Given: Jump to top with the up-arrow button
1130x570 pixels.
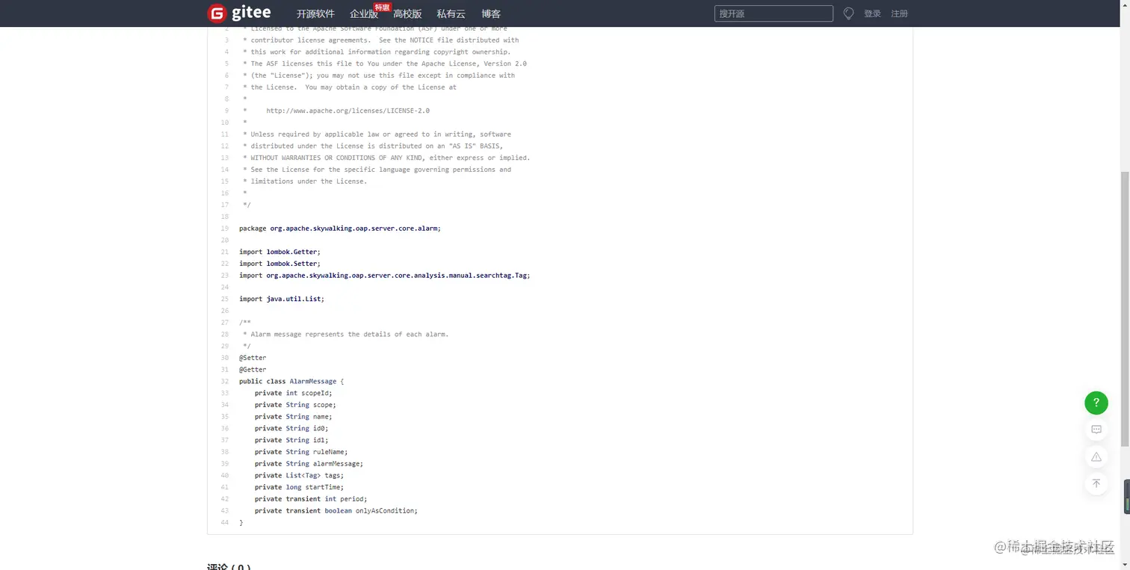Looking at the screenshot, I should 1096,483.
